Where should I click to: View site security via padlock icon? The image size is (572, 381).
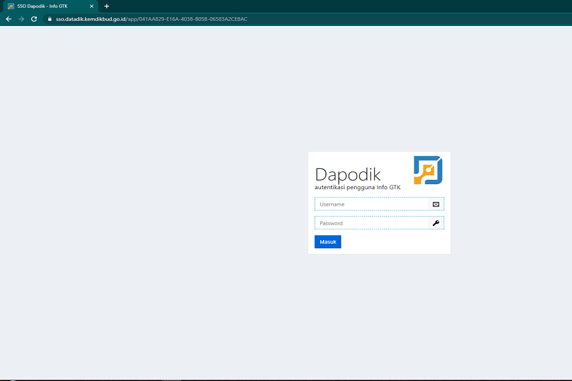50,19
